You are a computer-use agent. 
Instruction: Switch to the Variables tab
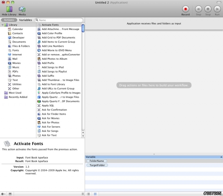[25, 20]
